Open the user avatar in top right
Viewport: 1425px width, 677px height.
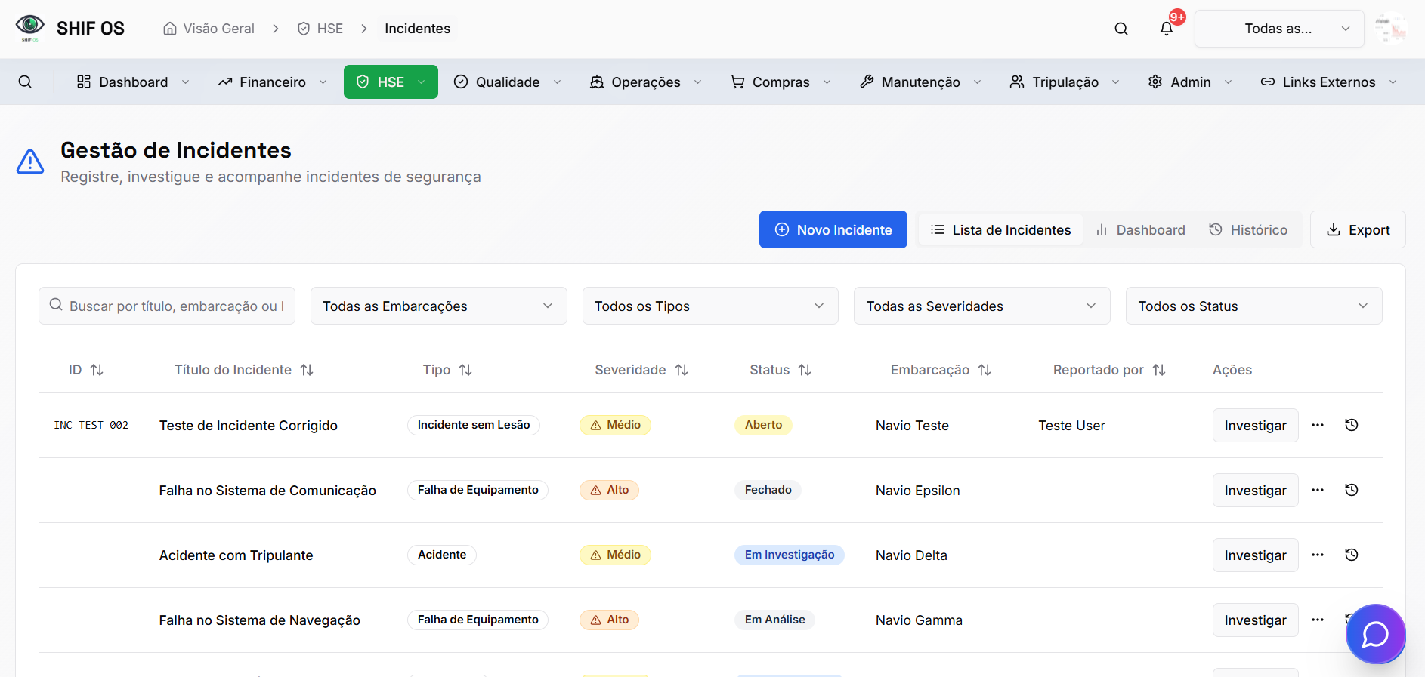pos(1390,29)
